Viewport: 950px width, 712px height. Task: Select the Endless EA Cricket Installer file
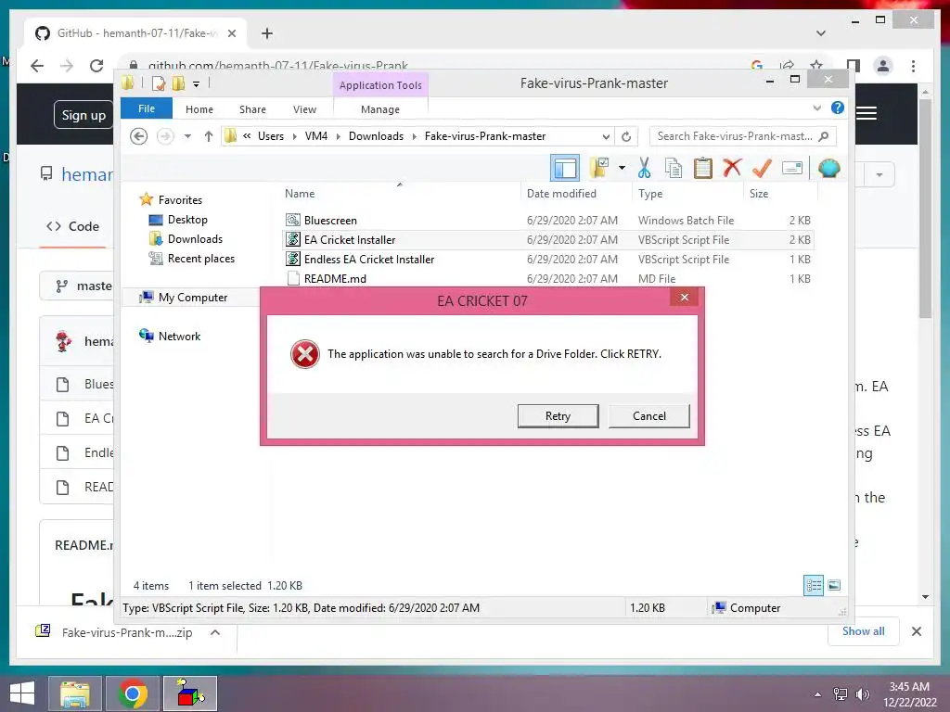click(369, 260)
